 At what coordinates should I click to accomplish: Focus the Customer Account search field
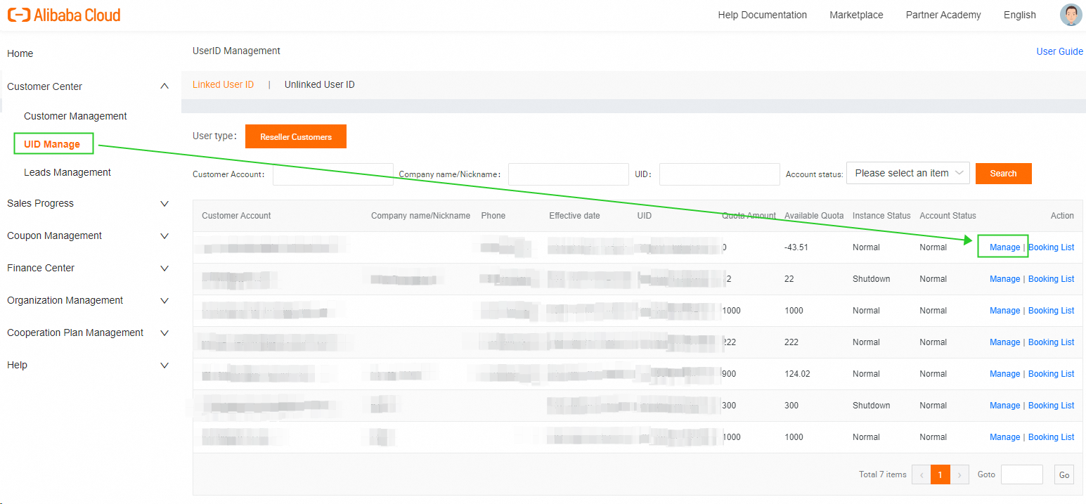(x=333, y=174)
